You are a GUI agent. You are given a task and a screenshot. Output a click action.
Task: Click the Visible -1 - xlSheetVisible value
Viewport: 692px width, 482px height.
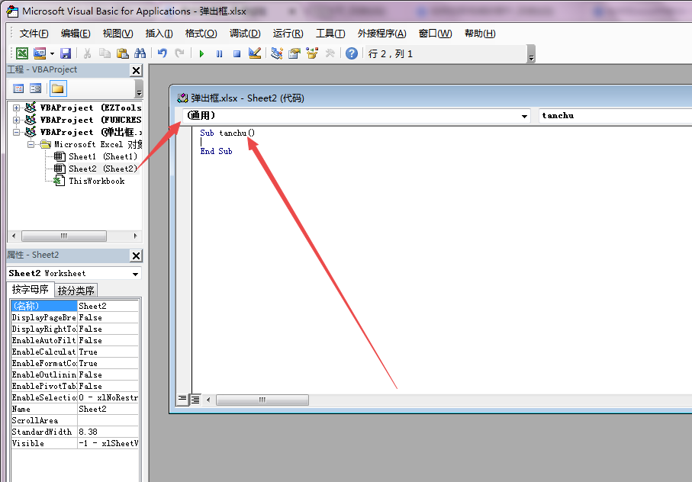coord(108,444)
